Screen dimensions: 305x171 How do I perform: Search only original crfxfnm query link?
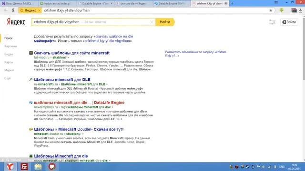coord(107,41)
